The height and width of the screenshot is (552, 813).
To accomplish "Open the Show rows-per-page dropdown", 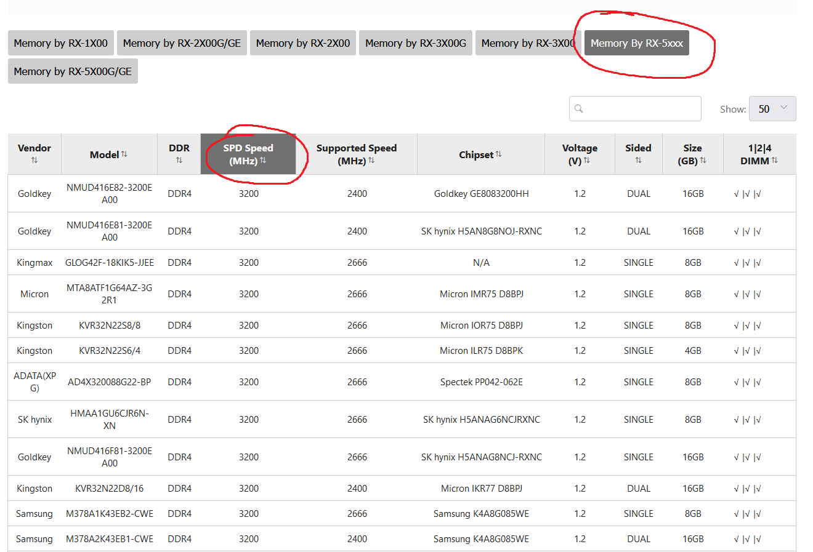I will pyautogui.click(x=772, y=109).
